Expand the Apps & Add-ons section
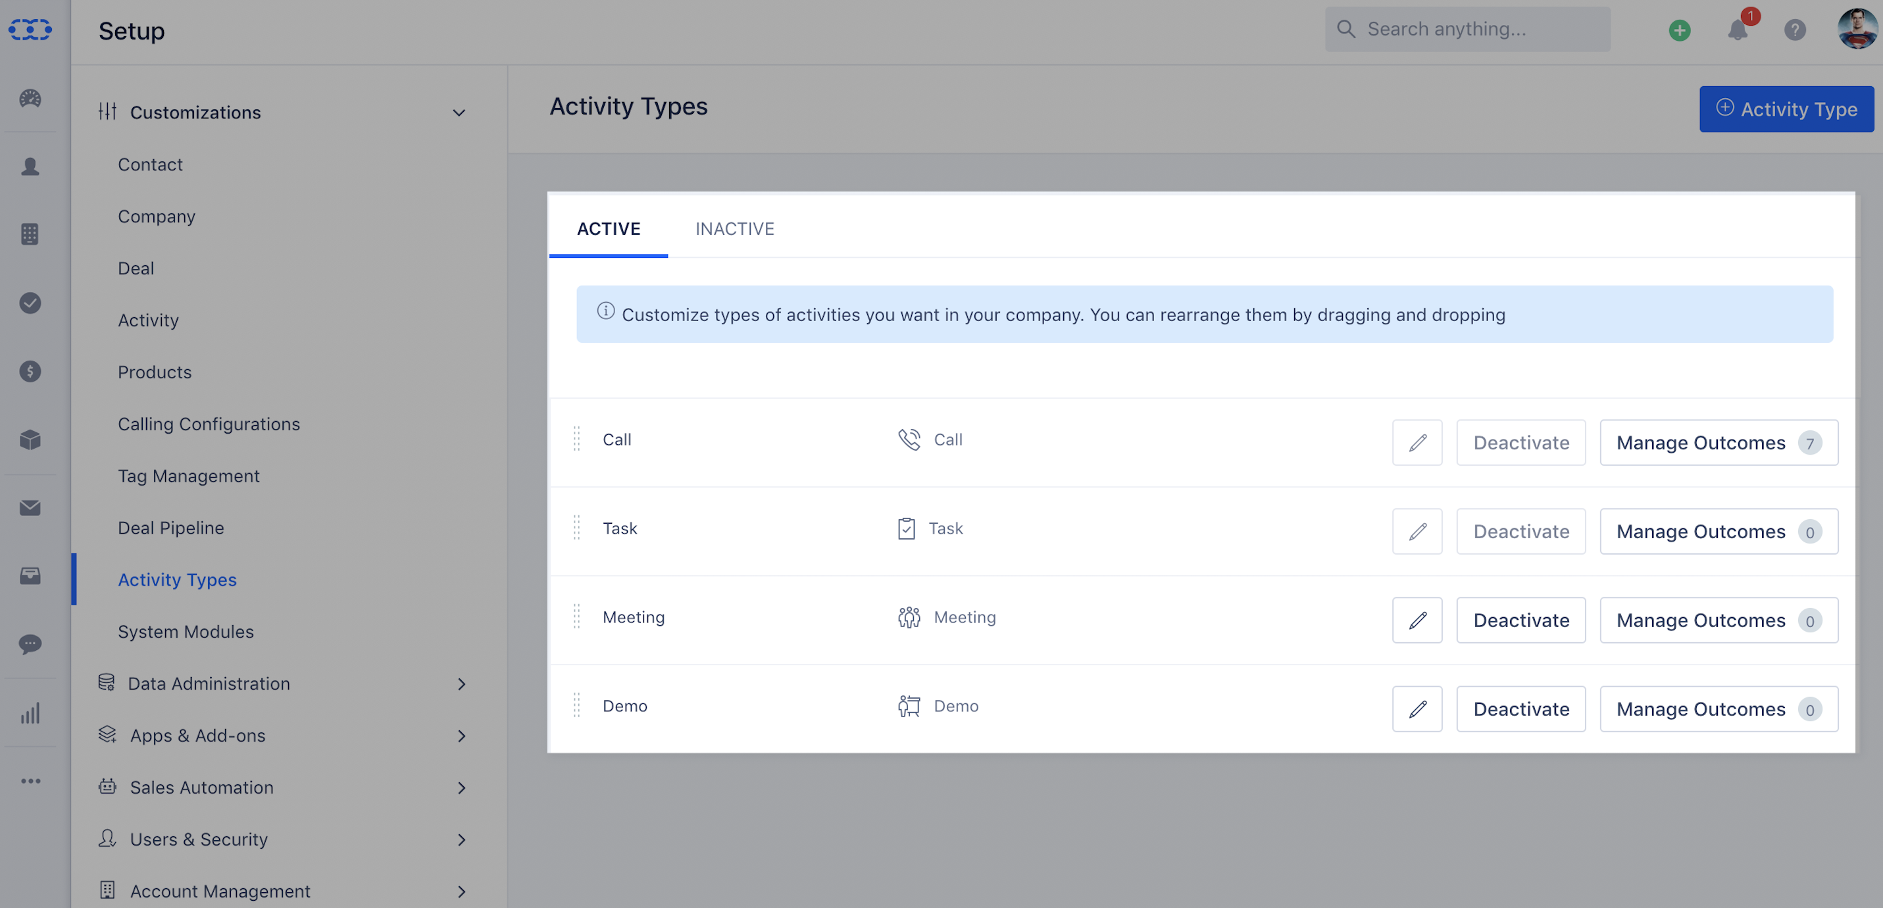This screenshot has height=908, width=1883. tap(461, 736)
